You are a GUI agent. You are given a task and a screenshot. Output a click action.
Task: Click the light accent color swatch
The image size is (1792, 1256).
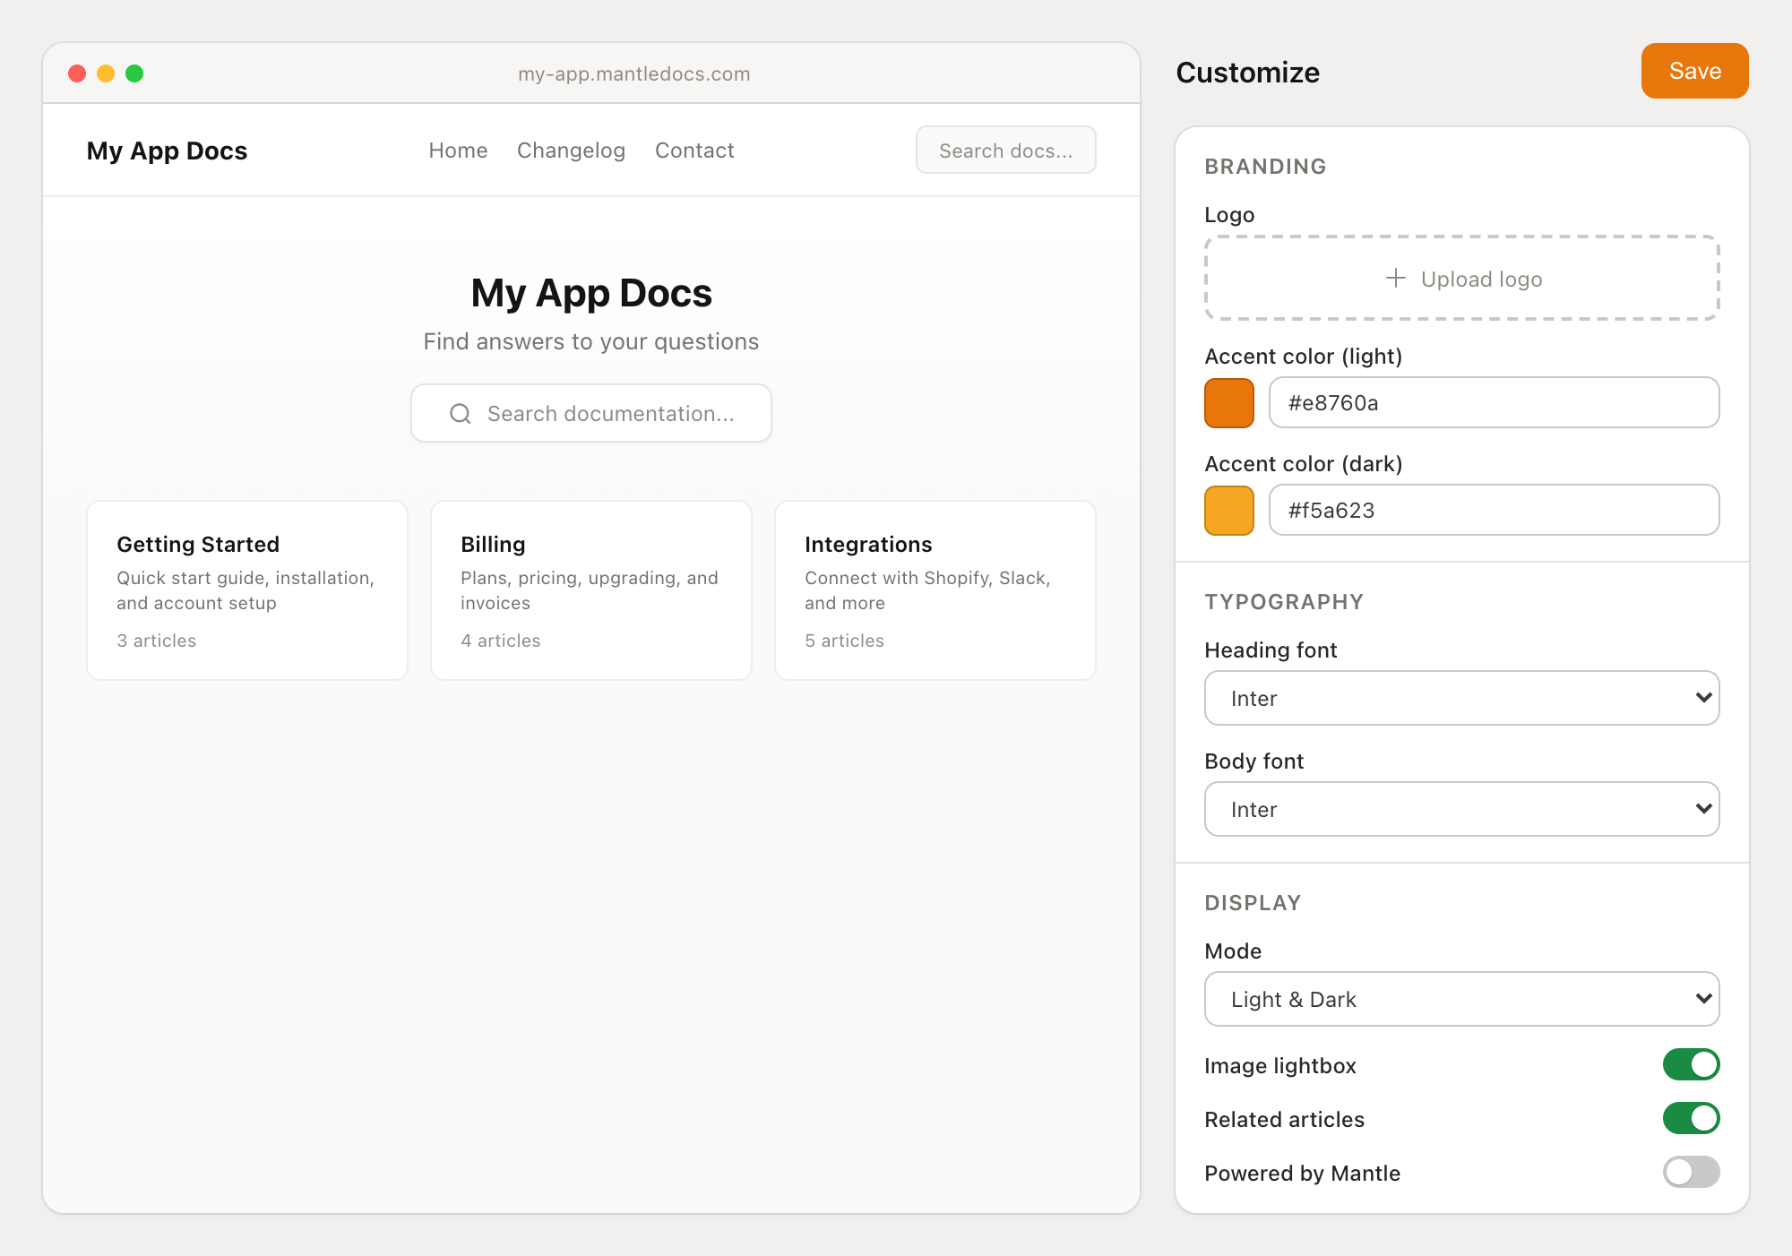tap(1228, 403)
